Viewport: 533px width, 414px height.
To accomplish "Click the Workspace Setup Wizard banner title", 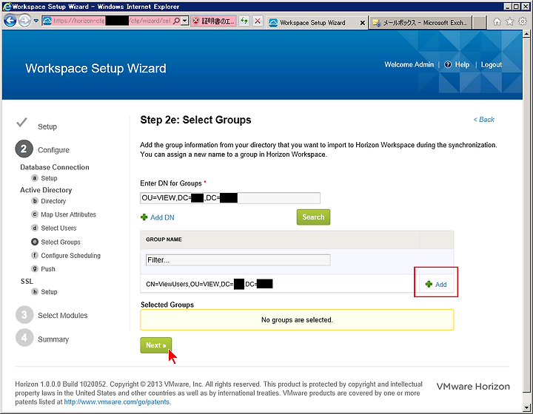I will click(x=95, y=69).
